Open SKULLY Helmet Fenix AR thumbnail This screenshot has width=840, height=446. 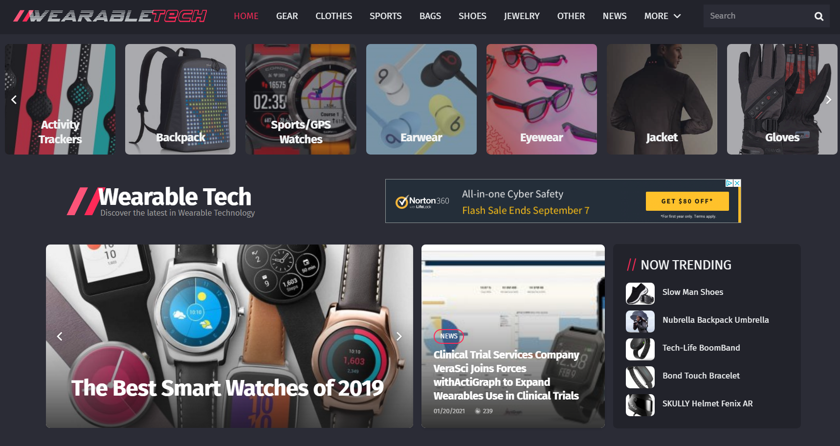pos(640,405)
